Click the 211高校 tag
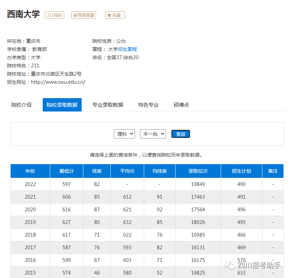This screenshot has height=278, width=290. pyautogui.click(x=54, y=15)
